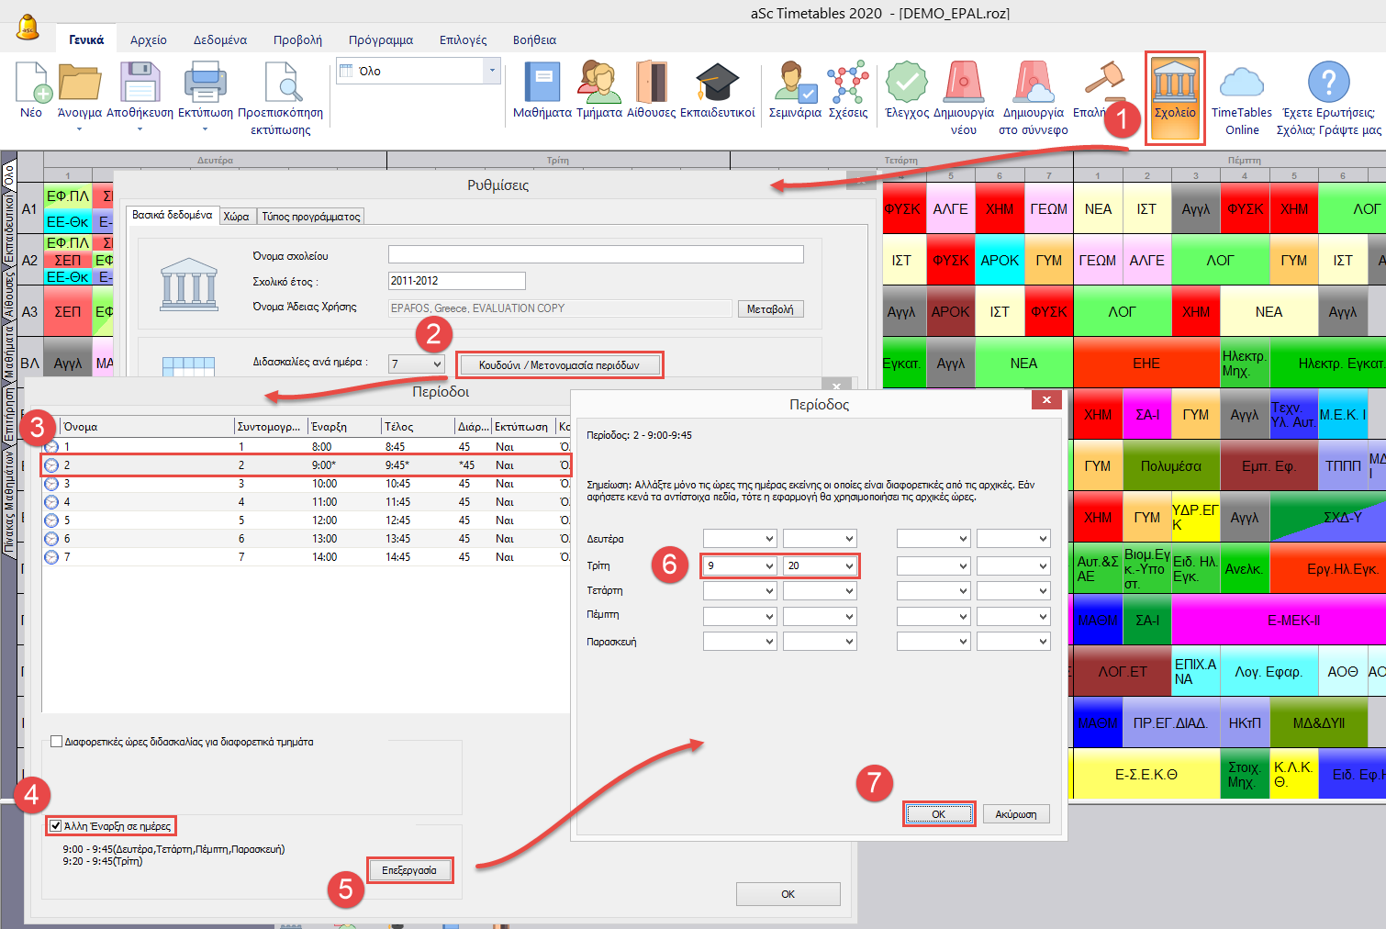Viewport: 1386px width, 929px height.
Task: Open the Δεδομένα menu
Action: 219,39
